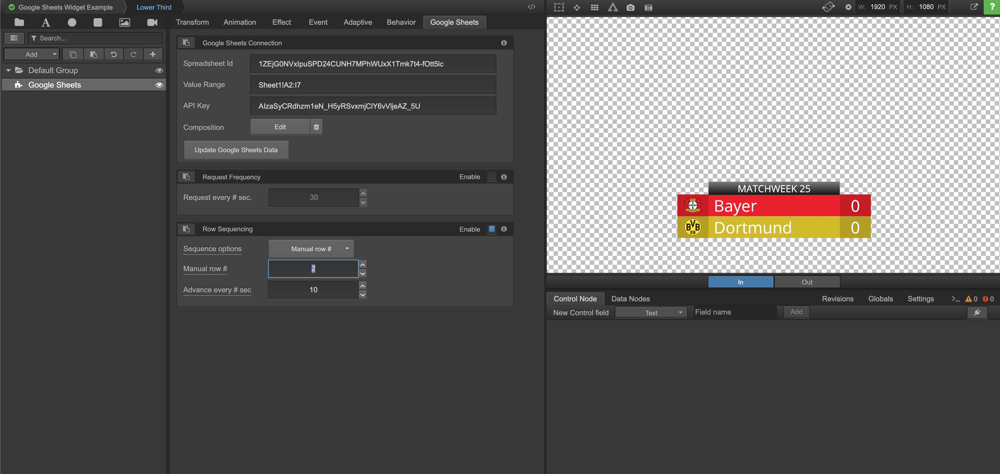Screen dimensions: 1000x474
Task: Click the safe-area triangle icon
Action: [x=613, y=7]
